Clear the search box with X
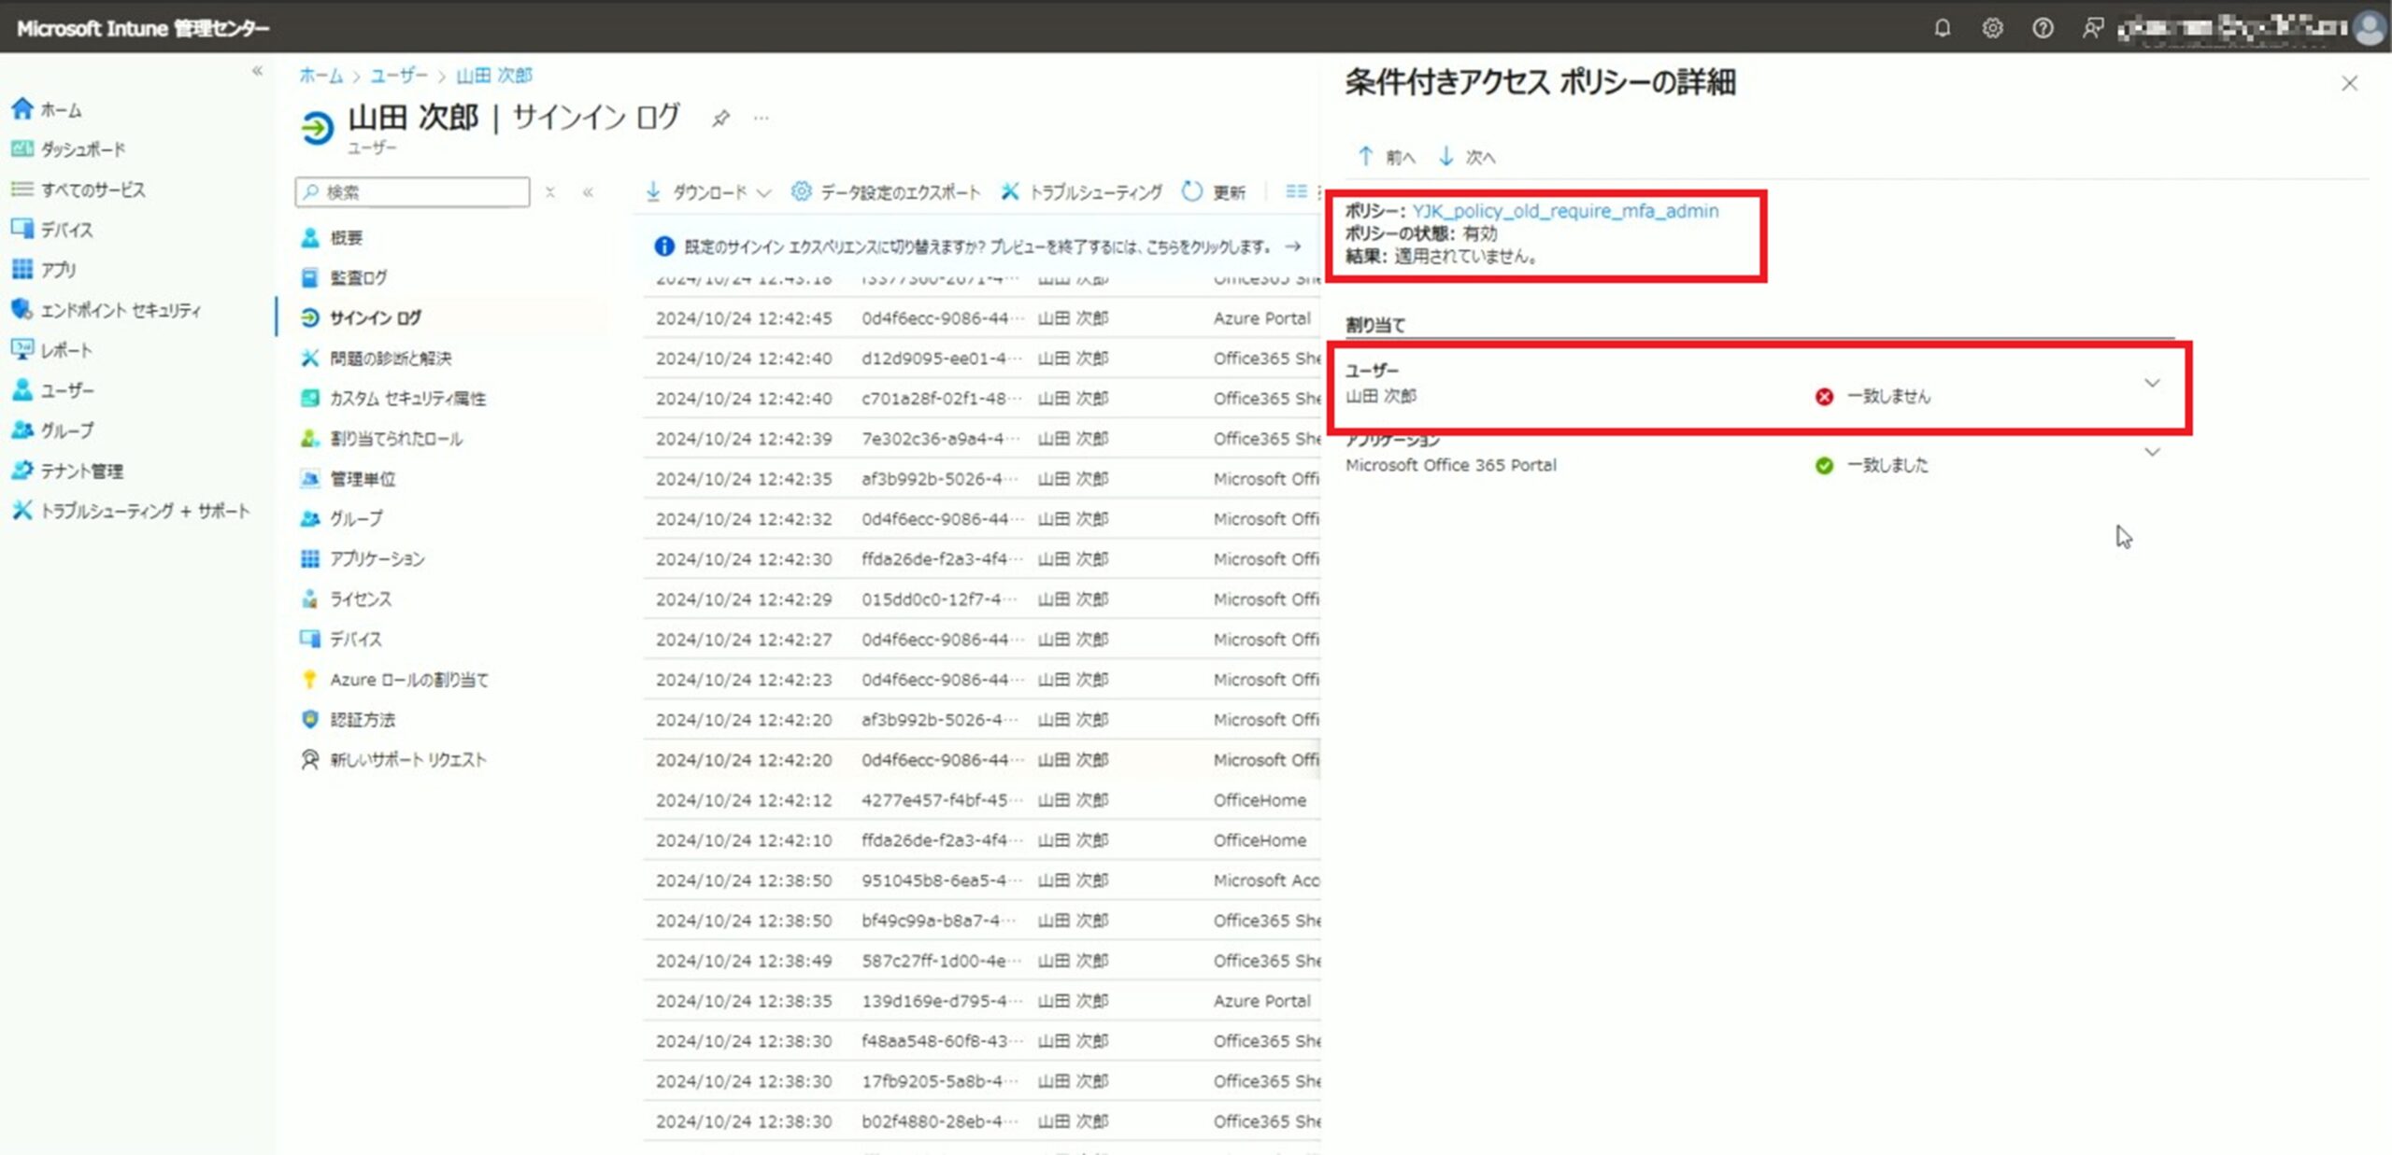Image resolution: width=2392 pixels, height=1155 pixels. click(550, 192)
